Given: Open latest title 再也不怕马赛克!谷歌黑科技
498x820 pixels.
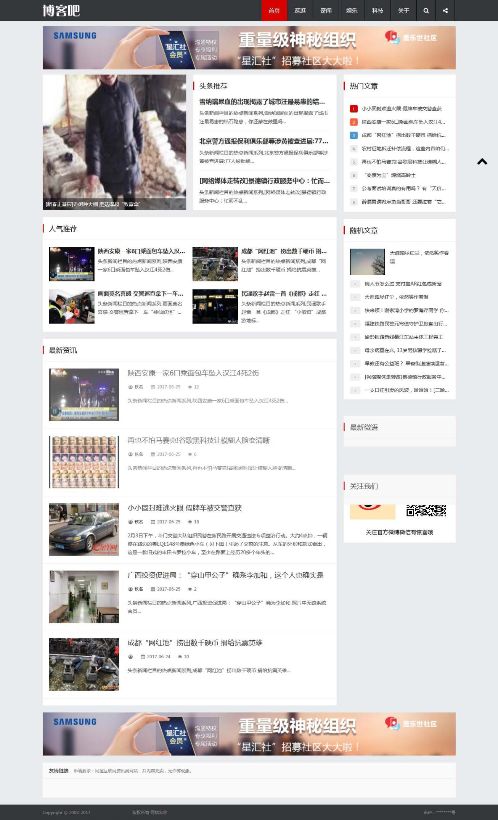Looking at the screenshot, I should 198,441.
